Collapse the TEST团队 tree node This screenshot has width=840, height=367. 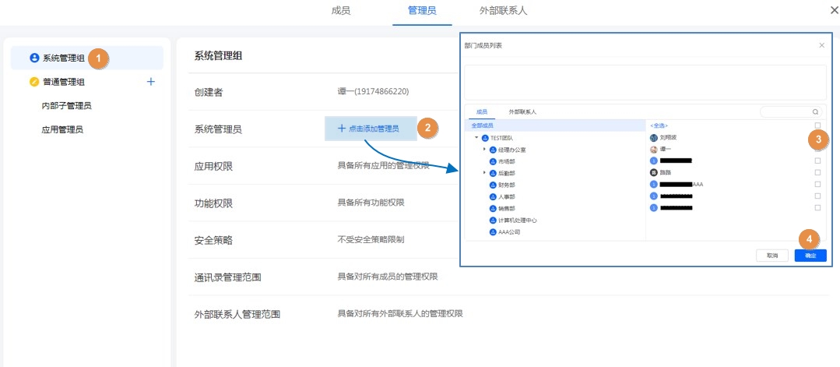[476, 138]
